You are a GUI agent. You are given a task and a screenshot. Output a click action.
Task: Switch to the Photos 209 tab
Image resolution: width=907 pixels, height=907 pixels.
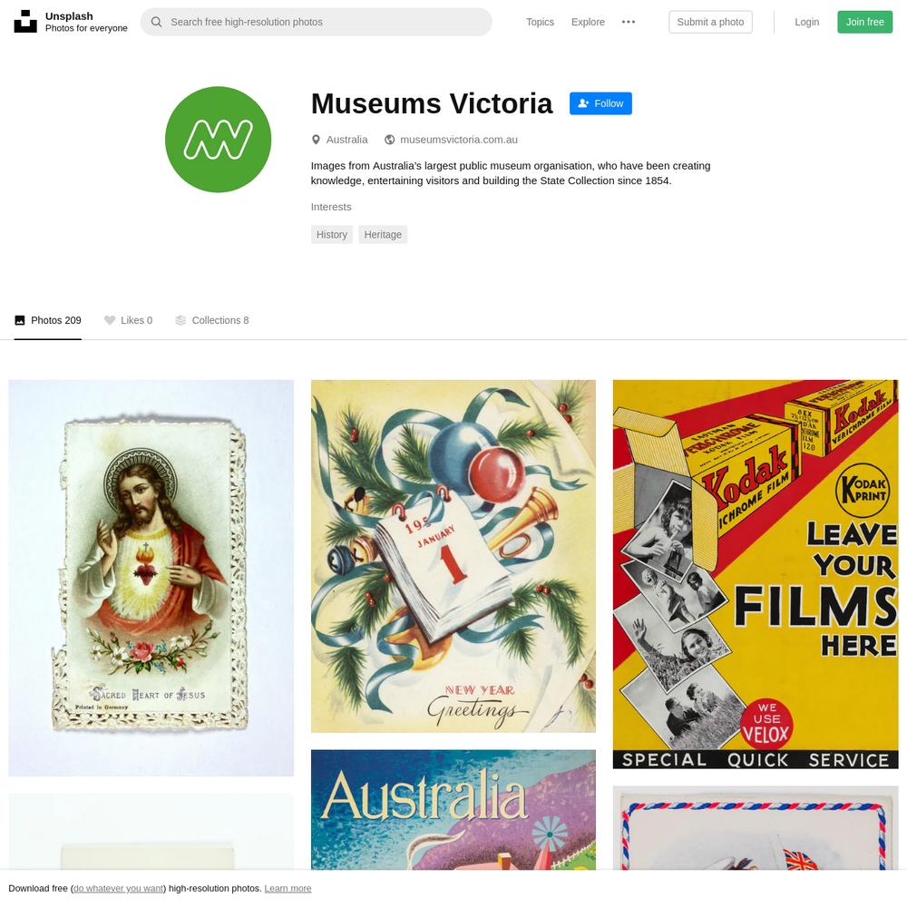point(48,320)
